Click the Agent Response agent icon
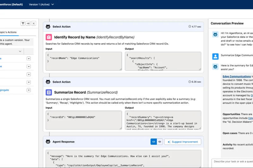 click(x=48, y=142)
